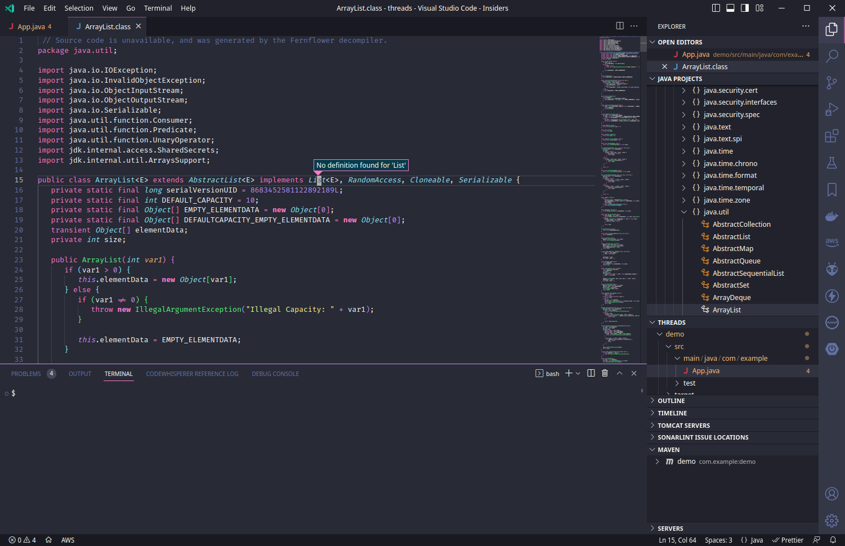
Task: Collapse the Java Projects section
Action: tap(732, 79)
